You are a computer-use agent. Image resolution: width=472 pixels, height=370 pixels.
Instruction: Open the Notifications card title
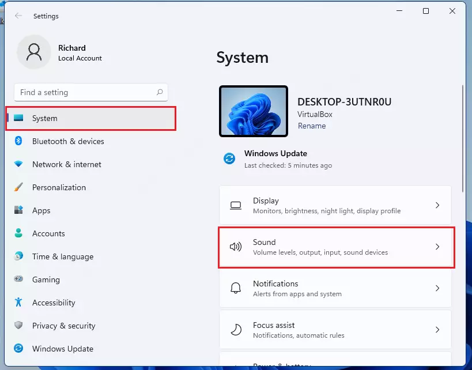click(x=275, y=284)
